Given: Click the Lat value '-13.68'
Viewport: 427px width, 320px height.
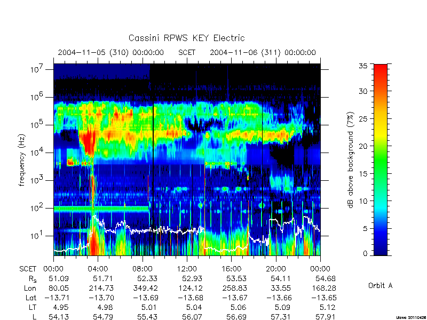Looking at the screenshot, I should tap(190, 298).
